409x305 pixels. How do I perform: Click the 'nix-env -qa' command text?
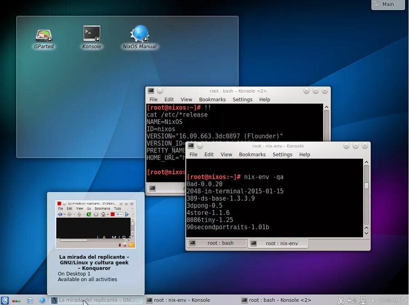click(264, 177)
